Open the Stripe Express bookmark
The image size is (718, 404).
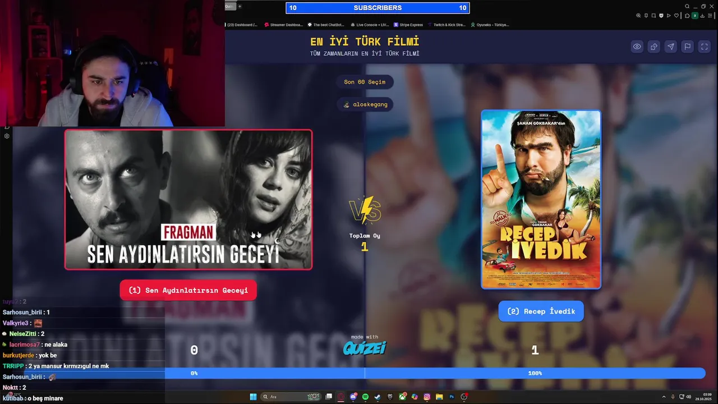408,25
